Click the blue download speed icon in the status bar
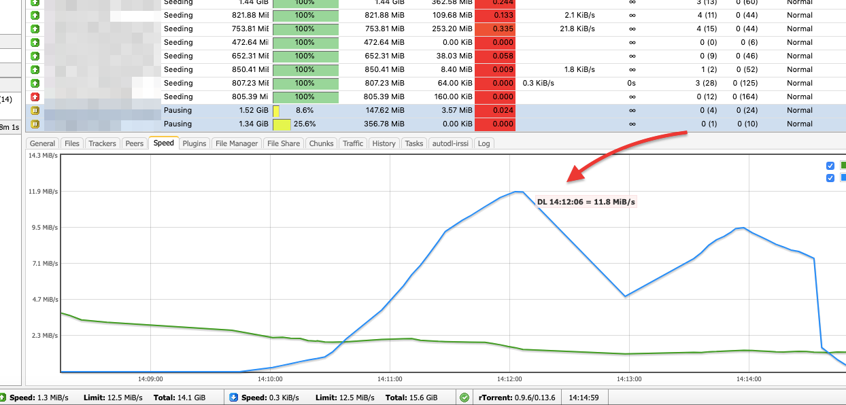The width and height of the screenshot is (846, 405). point(233,398)
